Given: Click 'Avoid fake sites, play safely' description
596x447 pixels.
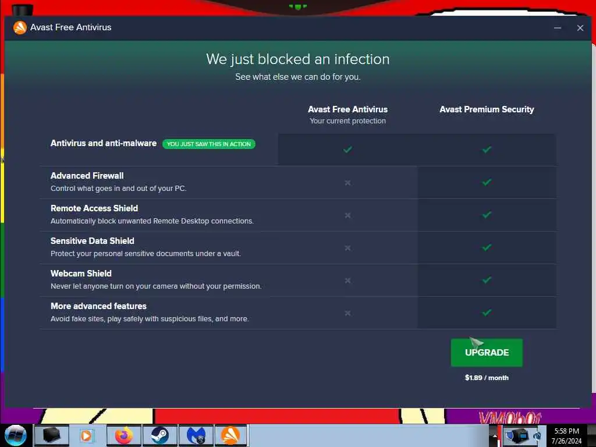Looking at the screenshot, I should point(150,319).
